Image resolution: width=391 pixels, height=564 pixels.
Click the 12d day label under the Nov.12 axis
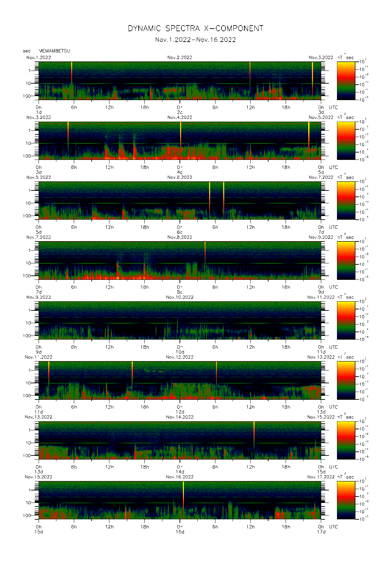(x=180, y=412)
